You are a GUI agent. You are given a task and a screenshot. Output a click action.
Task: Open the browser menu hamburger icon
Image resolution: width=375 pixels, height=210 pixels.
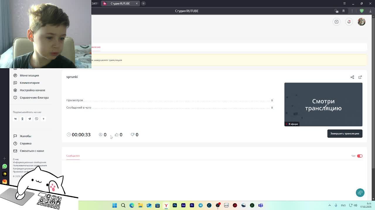[345, 3]
